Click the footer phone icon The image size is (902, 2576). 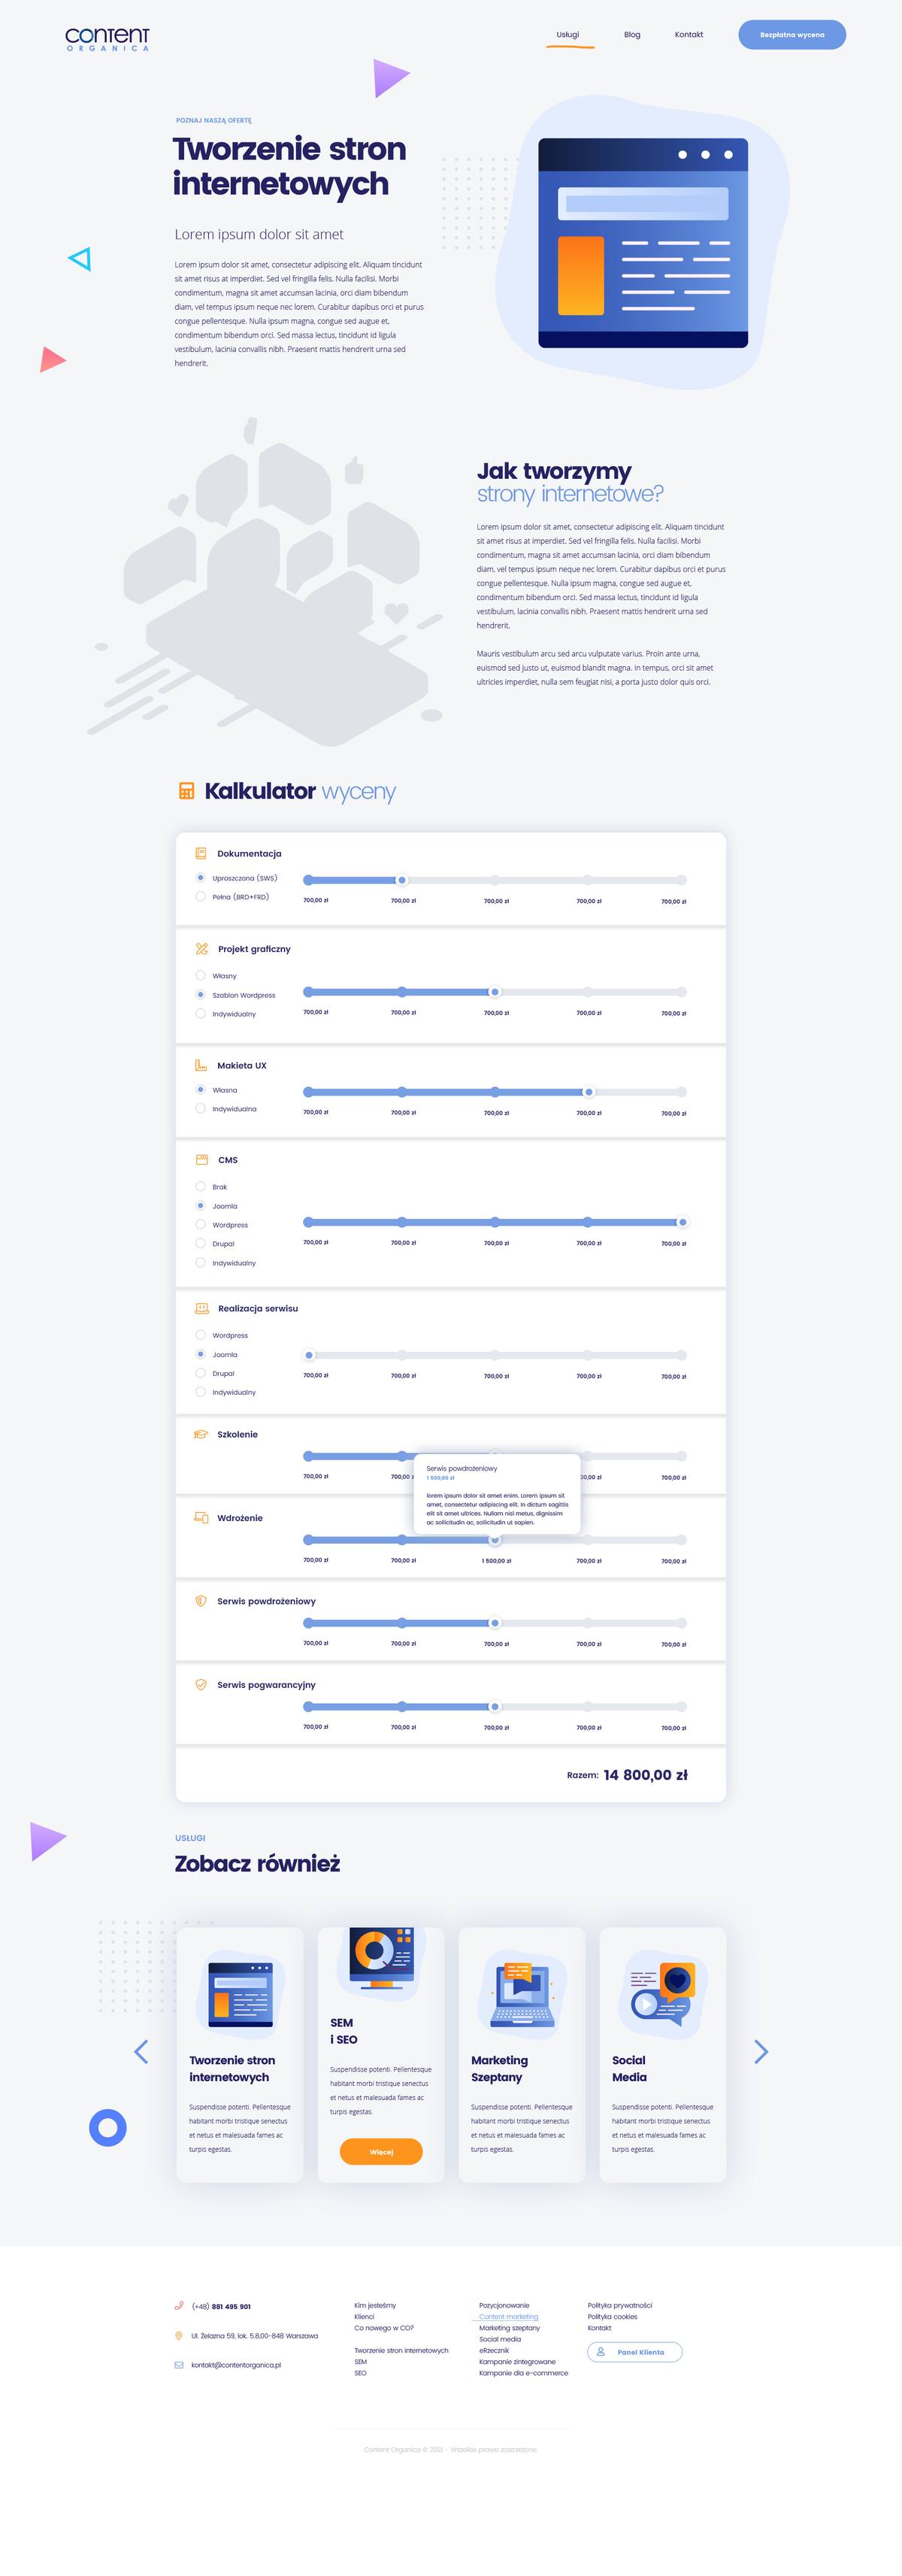[x=179, y=2306]
